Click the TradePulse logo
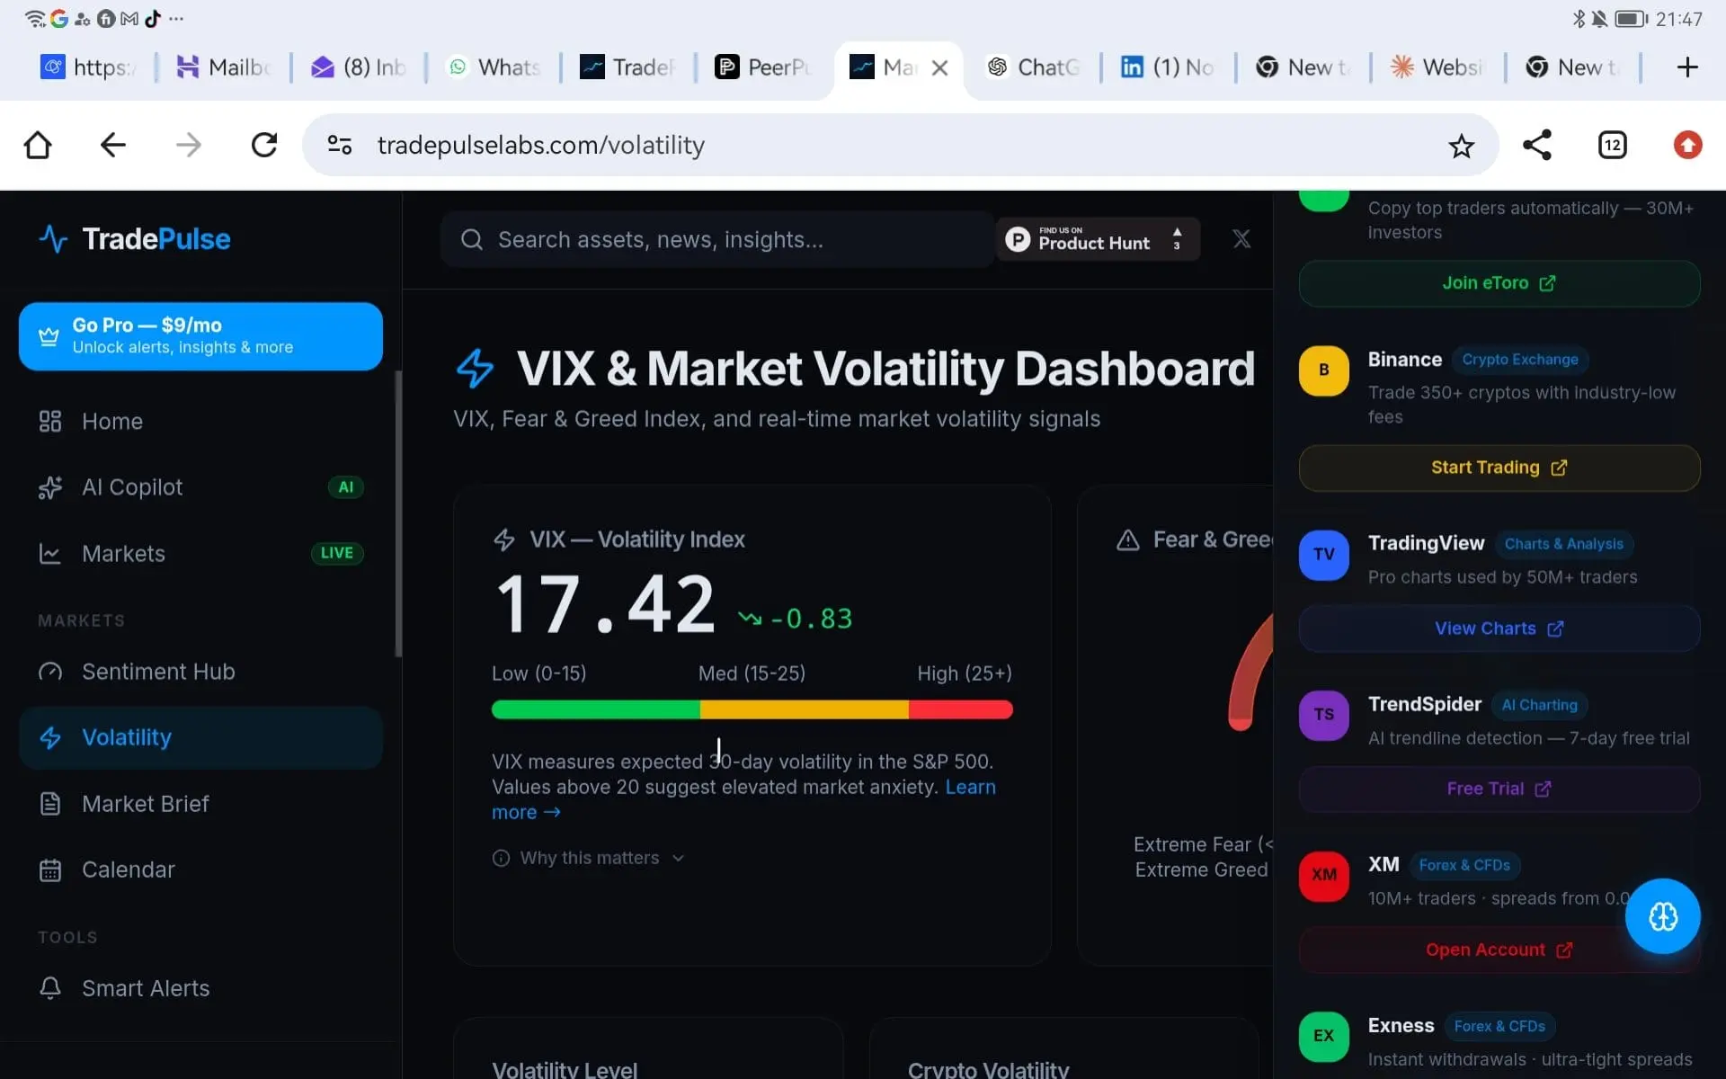 [135, 239]
